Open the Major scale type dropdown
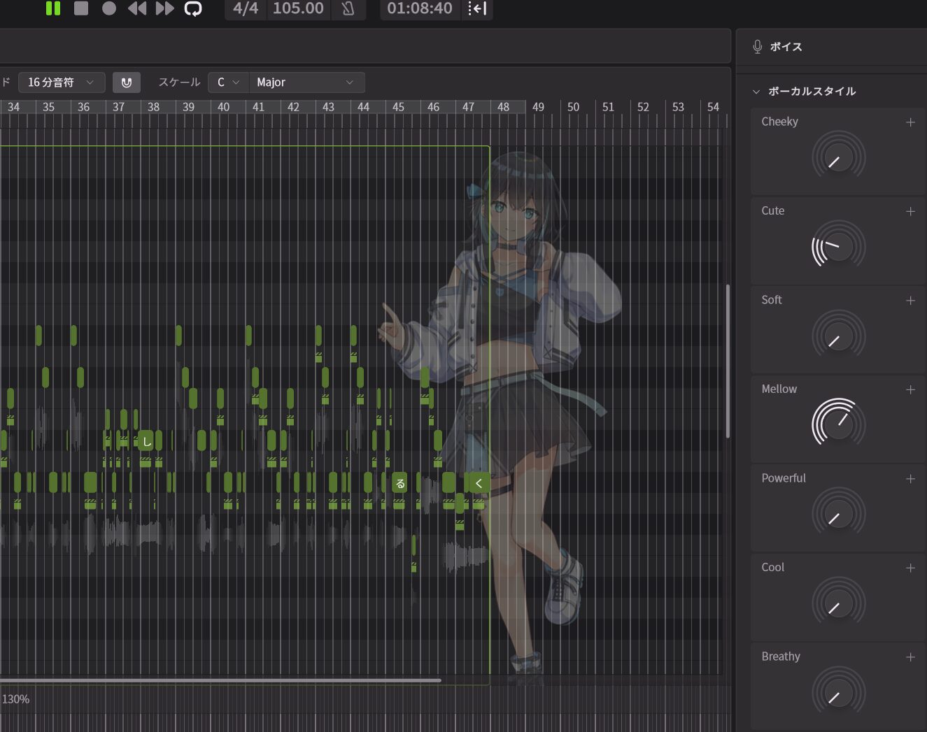The height and width of the screenshot is (732, 927). (306, 82)
